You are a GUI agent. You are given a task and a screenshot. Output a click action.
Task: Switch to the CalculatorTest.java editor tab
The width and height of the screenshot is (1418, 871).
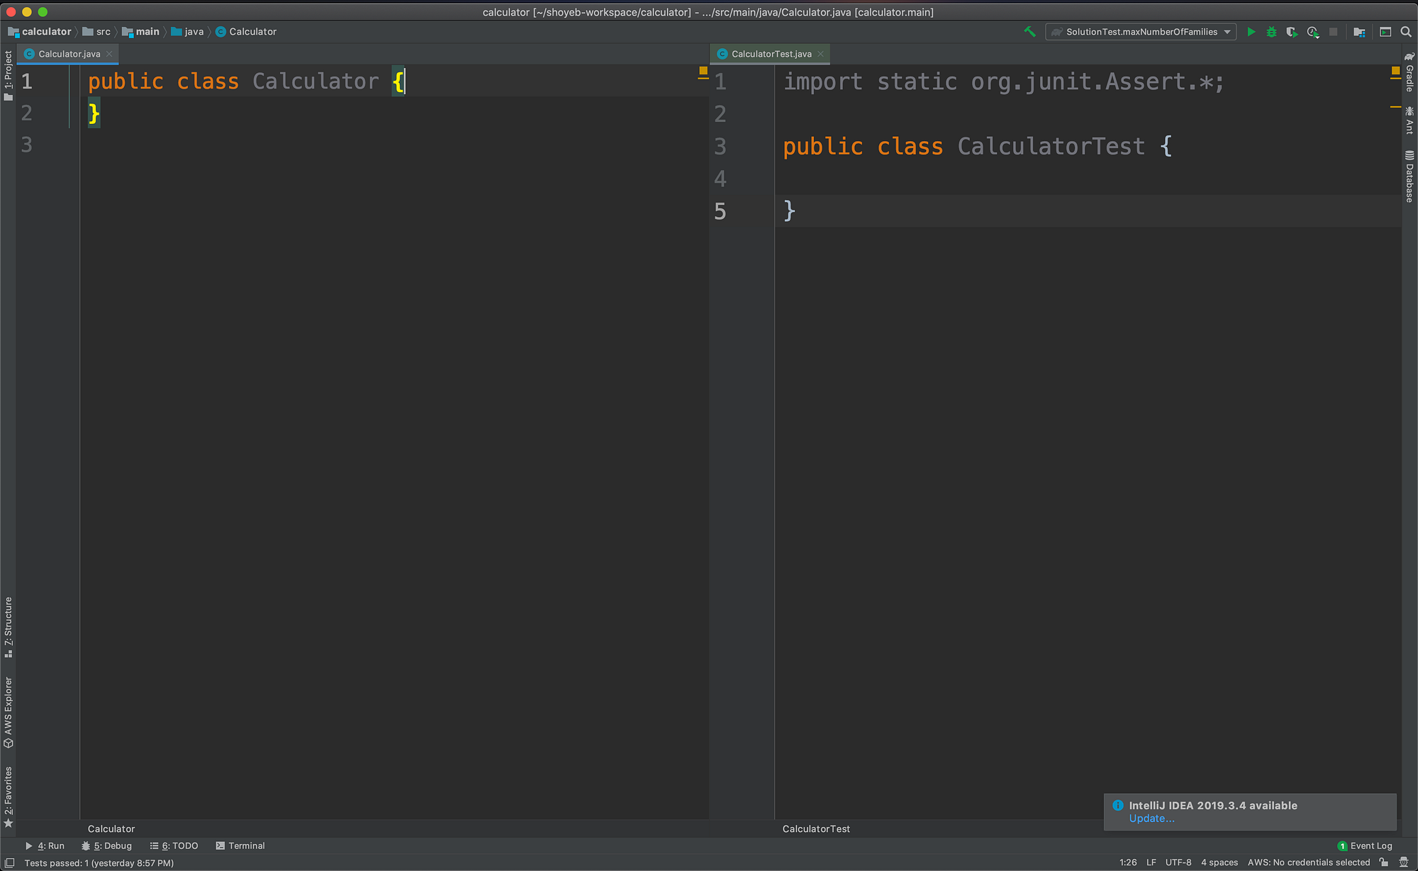(771, 54)
